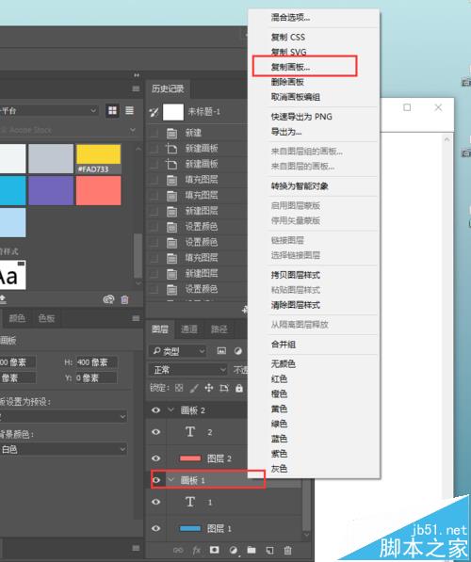Image resolution: width=471 pixels, height=562 pixels.
Task: Open the fx layer style icon
Action: pos(196,550)
